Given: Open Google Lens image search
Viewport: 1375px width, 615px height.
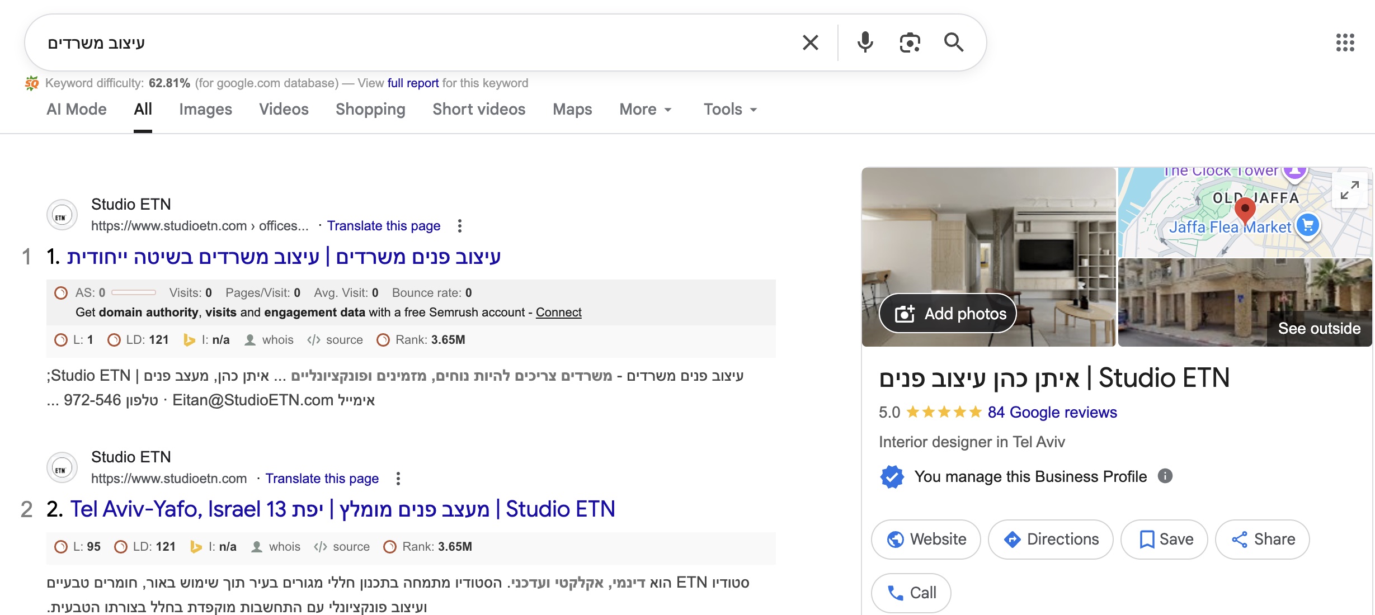Looking at the screenshot, I should (x=910, y=42).
